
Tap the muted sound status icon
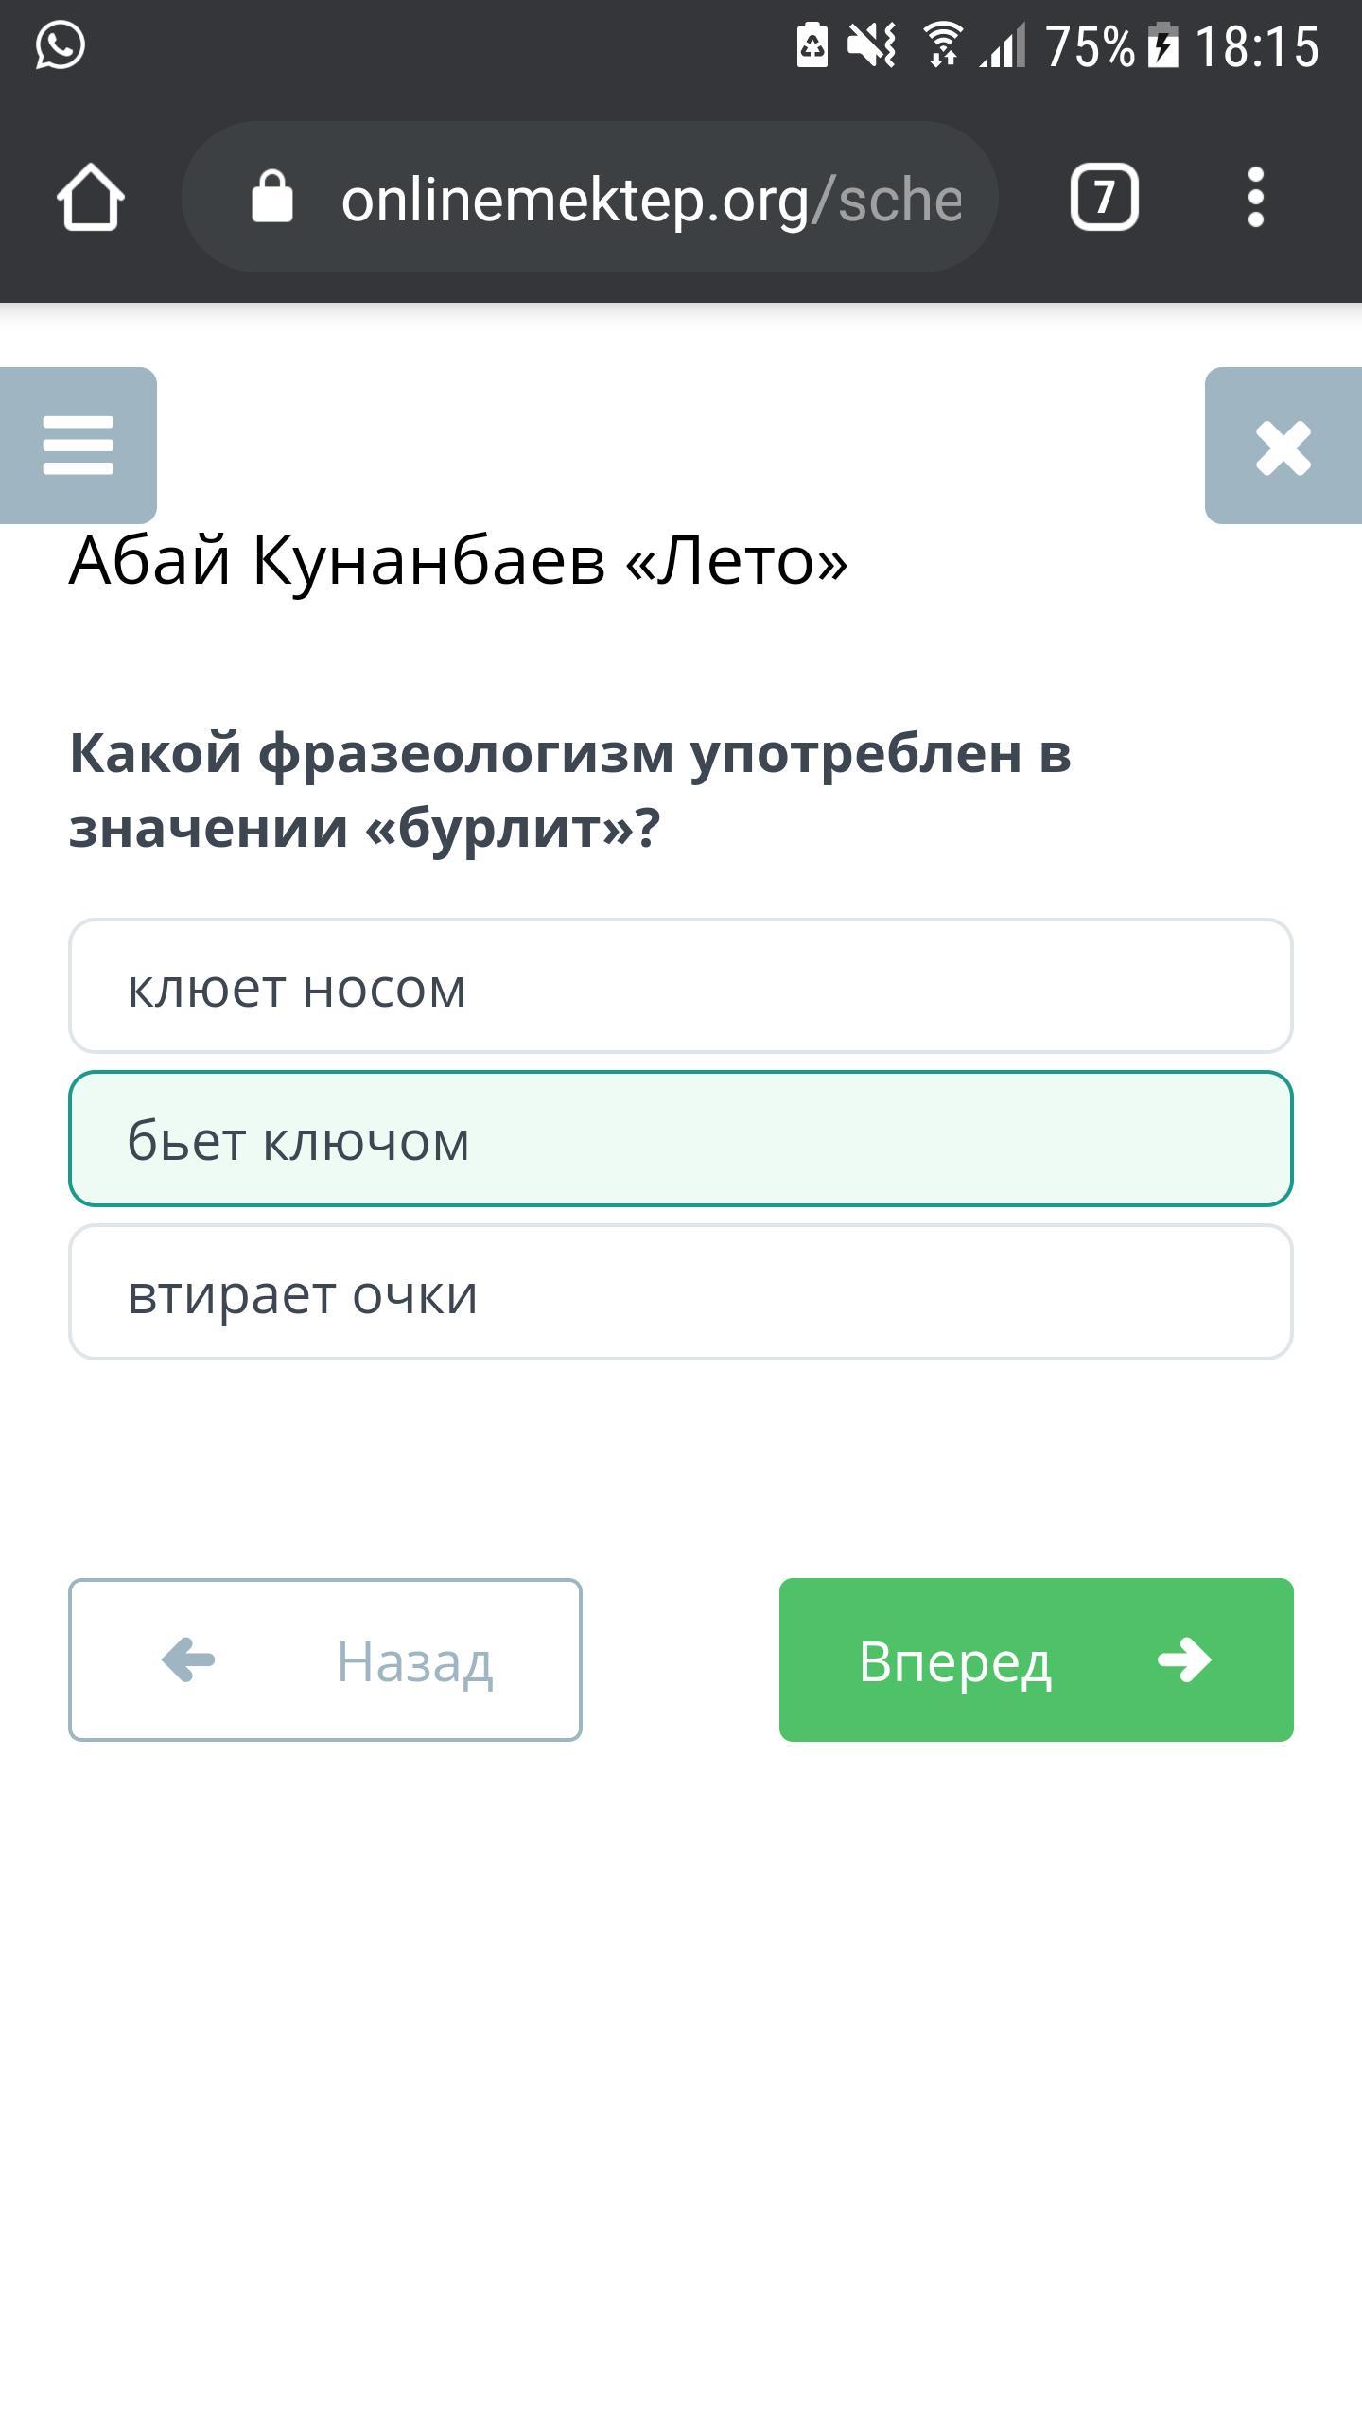872,45
